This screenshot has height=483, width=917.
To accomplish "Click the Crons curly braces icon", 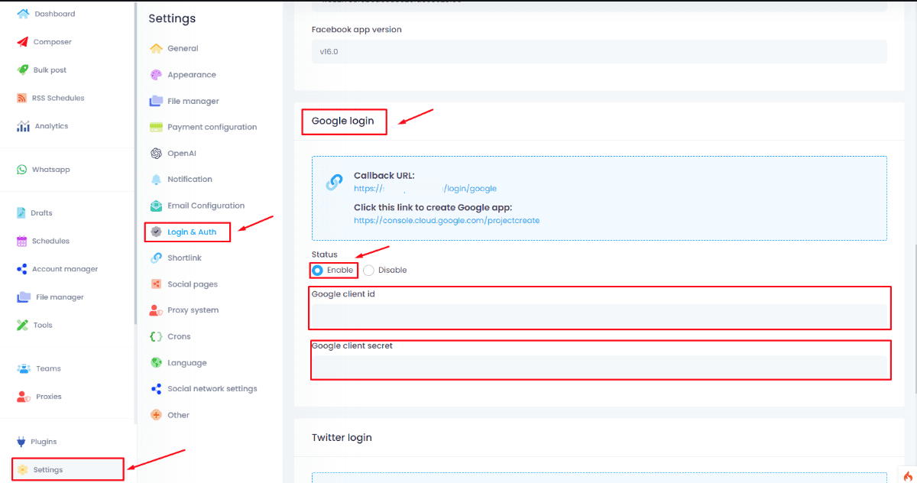I will tap(156, 336).
